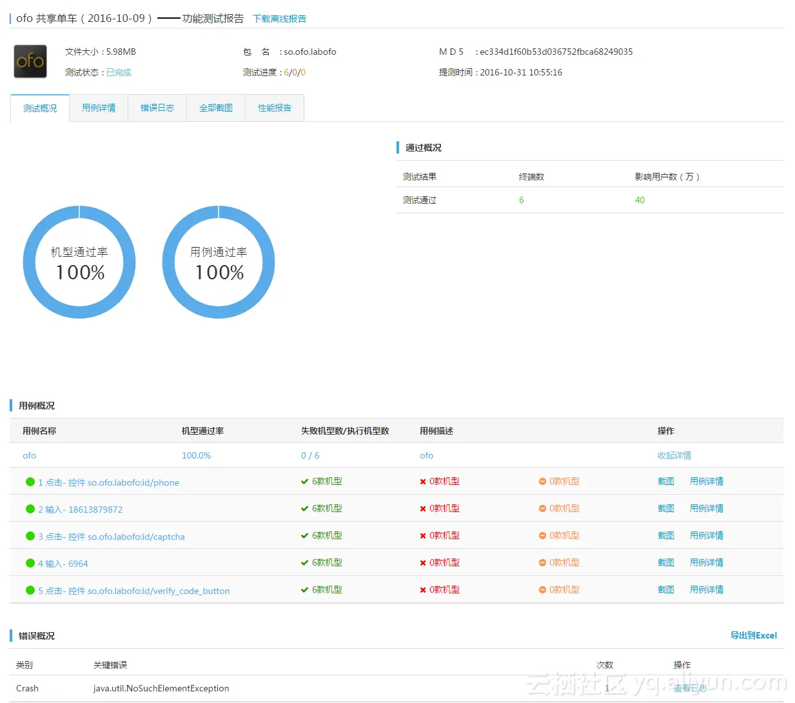
Task: Collapse the ofo case details
Action: point(674,455)
